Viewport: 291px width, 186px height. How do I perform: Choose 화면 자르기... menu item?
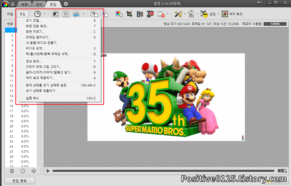coord(59,32)
